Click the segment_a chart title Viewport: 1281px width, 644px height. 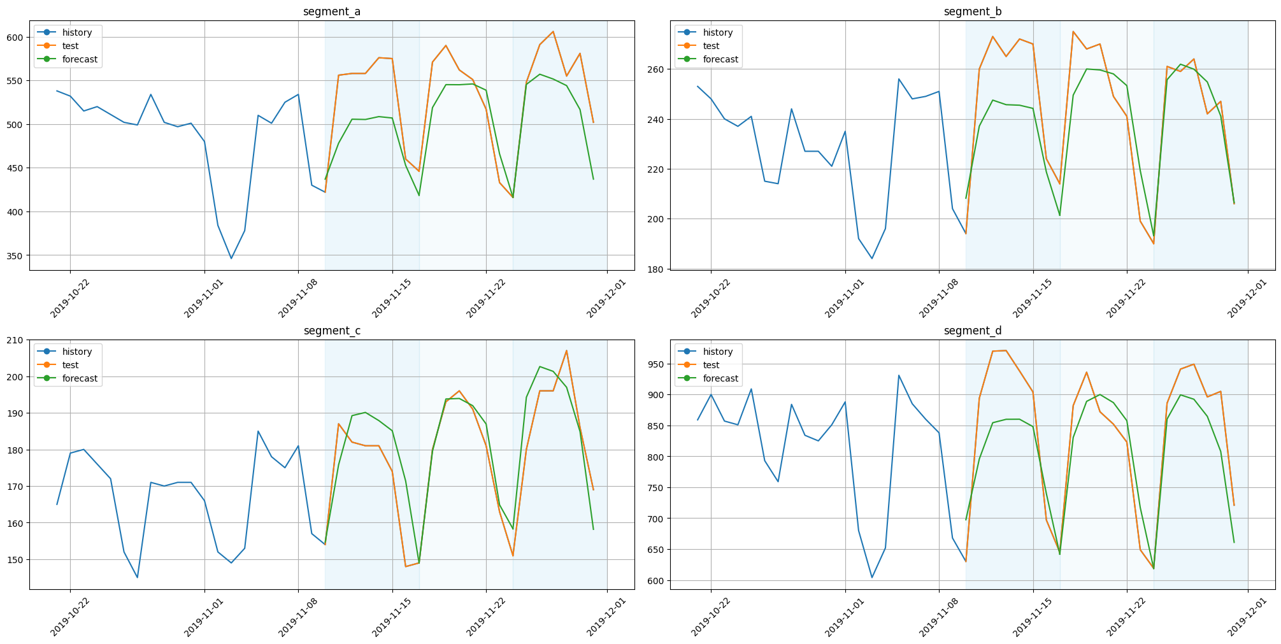[331, 11]
